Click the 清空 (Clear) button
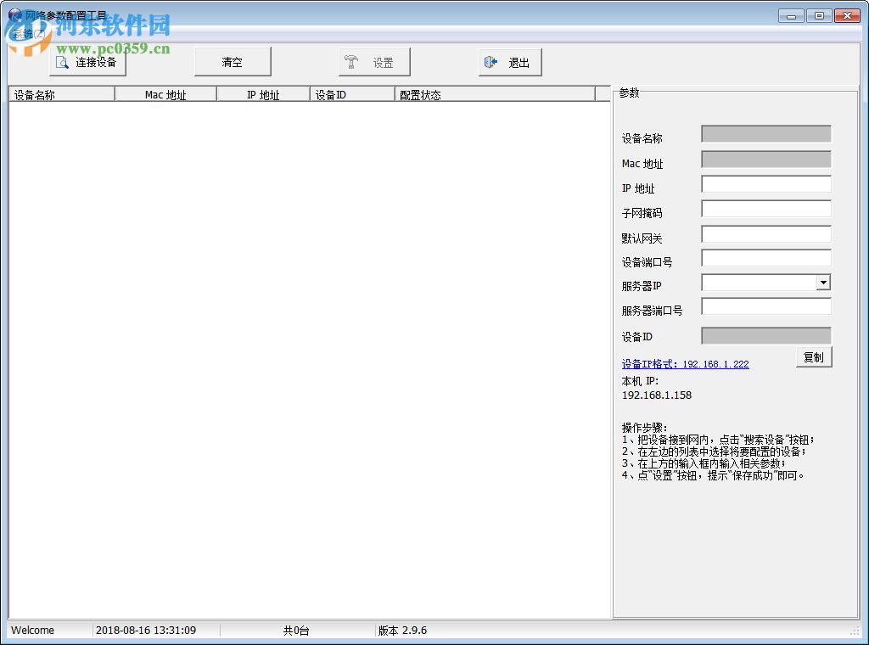The height and width of the screenshot is (645, 869). coord(233,61)
